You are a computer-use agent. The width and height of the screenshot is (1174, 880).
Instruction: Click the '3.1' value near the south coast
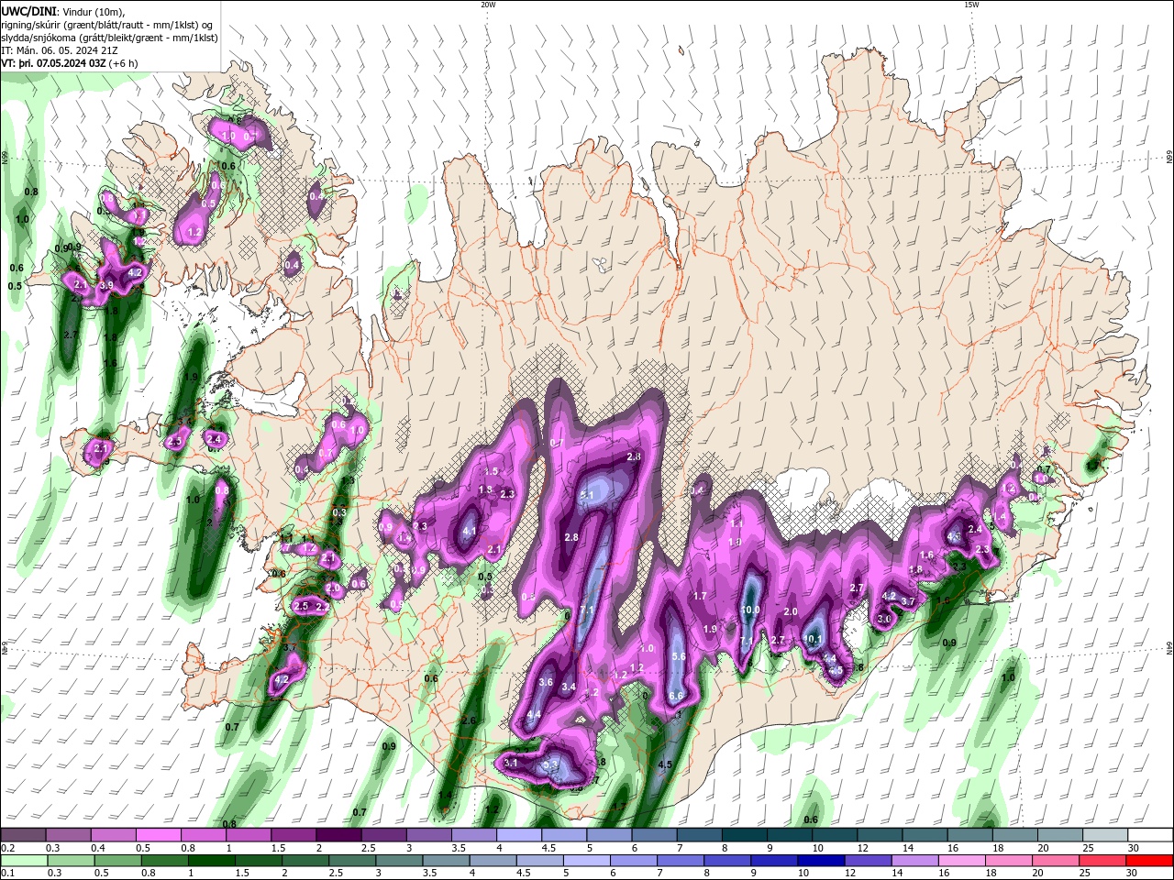[512, 763]
